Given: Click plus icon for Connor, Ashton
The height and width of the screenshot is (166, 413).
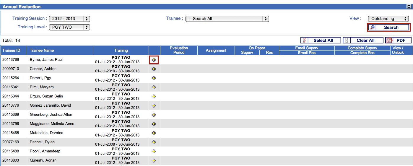Looking at the screenshot, I should (x=154, y=69).
